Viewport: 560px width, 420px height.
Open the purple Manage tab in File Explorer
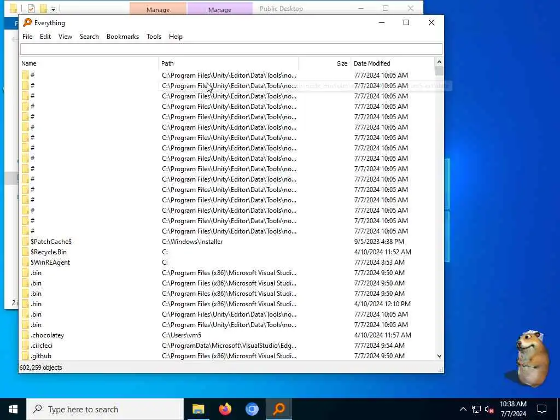coord(220,9)
